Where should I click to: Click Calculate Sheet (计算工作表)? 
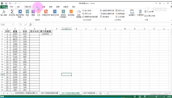point(150,16)
